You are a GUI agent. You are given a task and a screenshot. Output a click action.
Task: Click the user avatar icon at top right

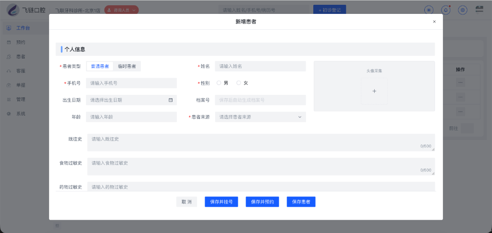479,10
